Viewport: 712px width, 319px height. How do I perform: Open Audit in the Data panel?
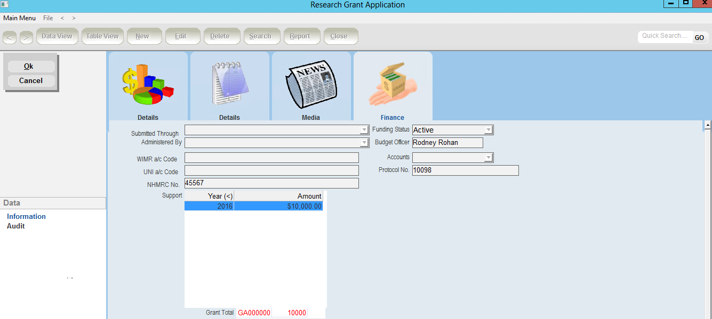click(x=16, y=226)
